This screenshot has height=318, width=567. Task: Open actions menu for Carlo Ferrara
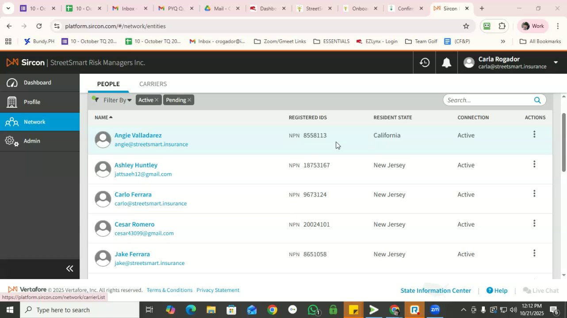tap(534, 193)
